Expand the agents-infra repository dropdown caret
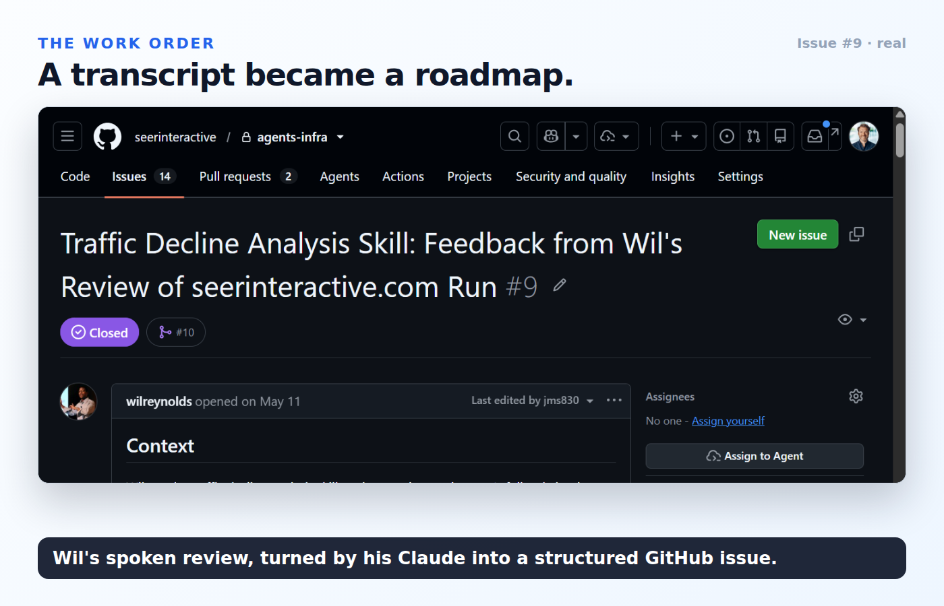The height and width of the screenshot is (606, 944). coord(341,137)
